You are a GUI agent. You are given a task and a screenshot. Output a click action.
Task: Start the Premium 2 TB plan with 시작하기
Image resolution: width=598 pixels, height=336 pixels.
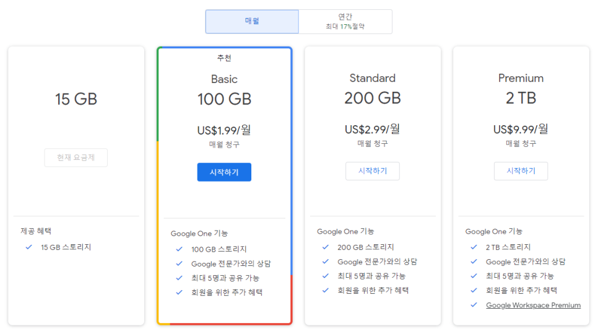[521, 171]
